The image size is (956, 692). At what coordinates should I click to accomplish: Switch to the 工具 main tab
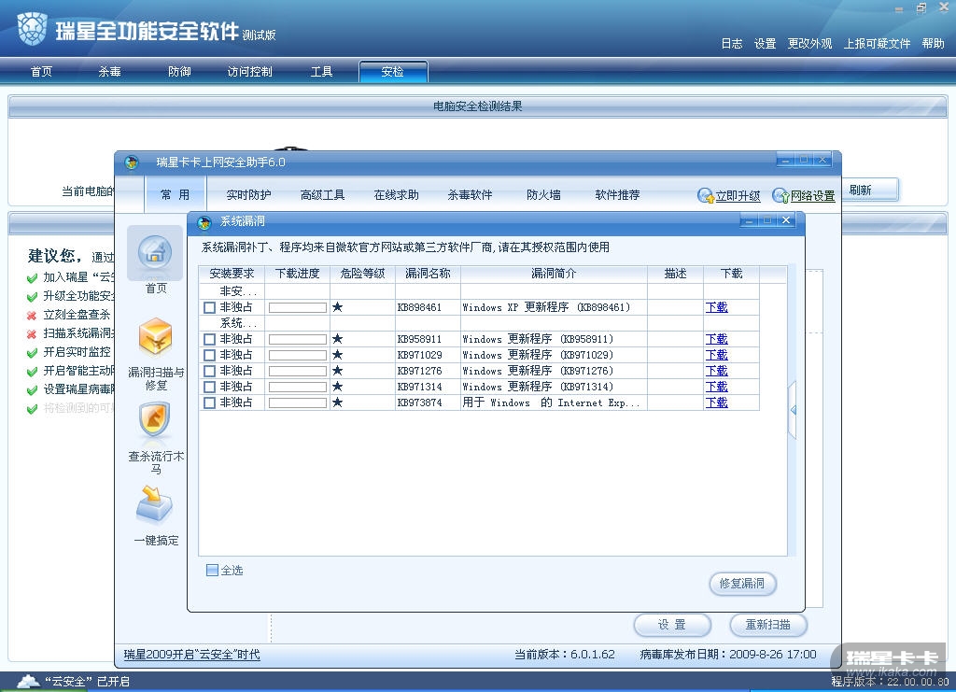[x=321, y=71]
